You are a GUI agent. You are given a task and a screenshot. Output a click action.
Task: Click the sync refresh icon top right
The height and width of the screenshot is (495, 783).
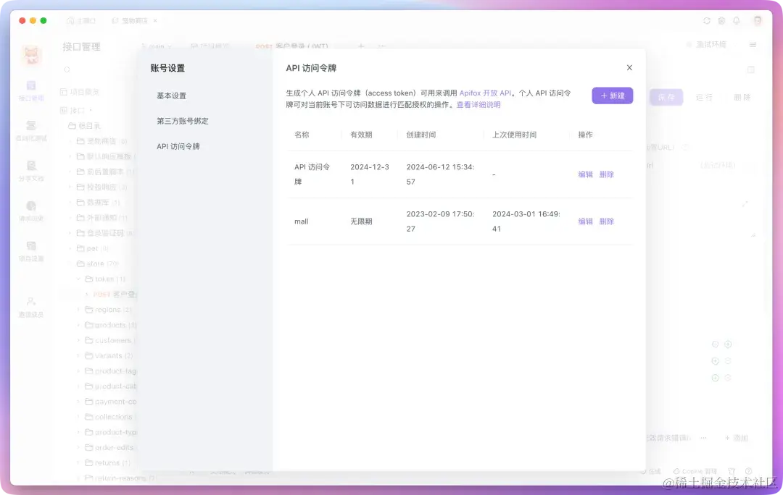click(706, 20)
